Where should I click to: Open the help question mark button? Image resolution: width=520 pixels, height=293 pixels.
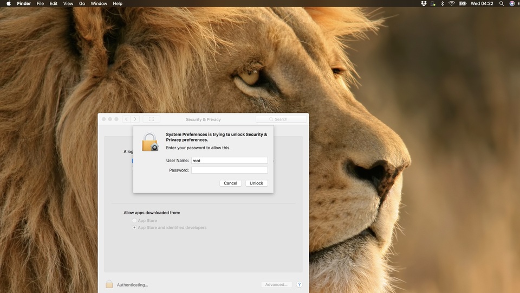(x=299, y=285)
